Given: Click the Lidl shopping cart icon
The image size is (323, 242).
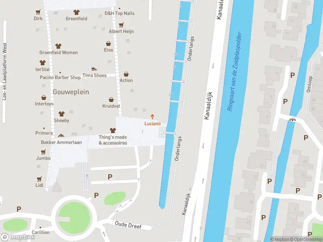Looking at the screenshot, I should [39, 179].
